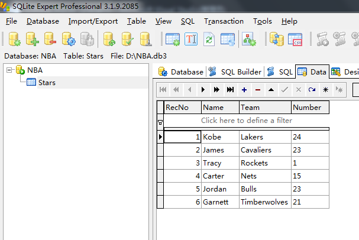Click the fourth yellow database toolbar icon

click(145, 39)
